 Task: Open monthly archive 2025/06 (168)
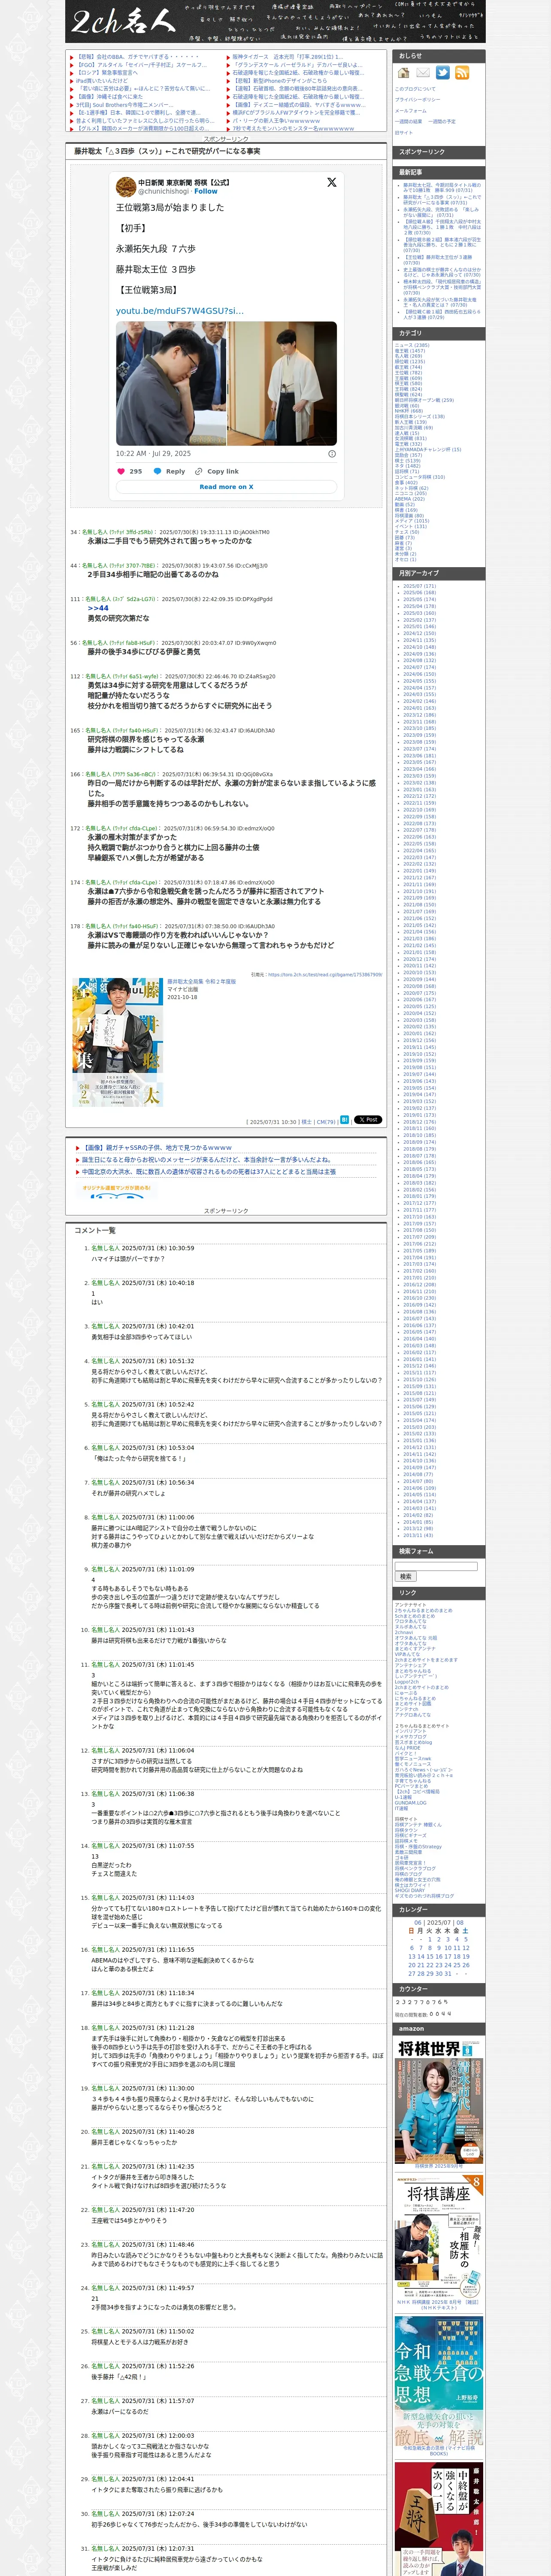coord(420,592)
